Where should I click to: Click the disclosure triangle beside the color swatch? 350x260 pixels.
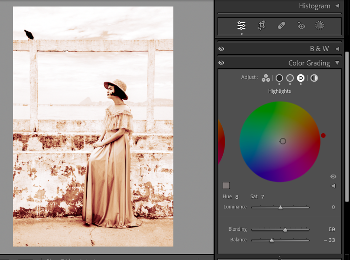click(333, 186)
